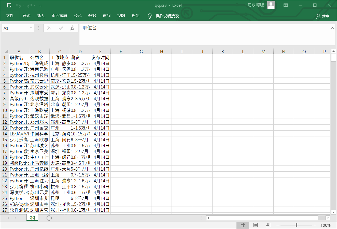The width and height of the screenshot is (337, 229).
Task: Switch to Normal view icon
Action: coord(243,225)
